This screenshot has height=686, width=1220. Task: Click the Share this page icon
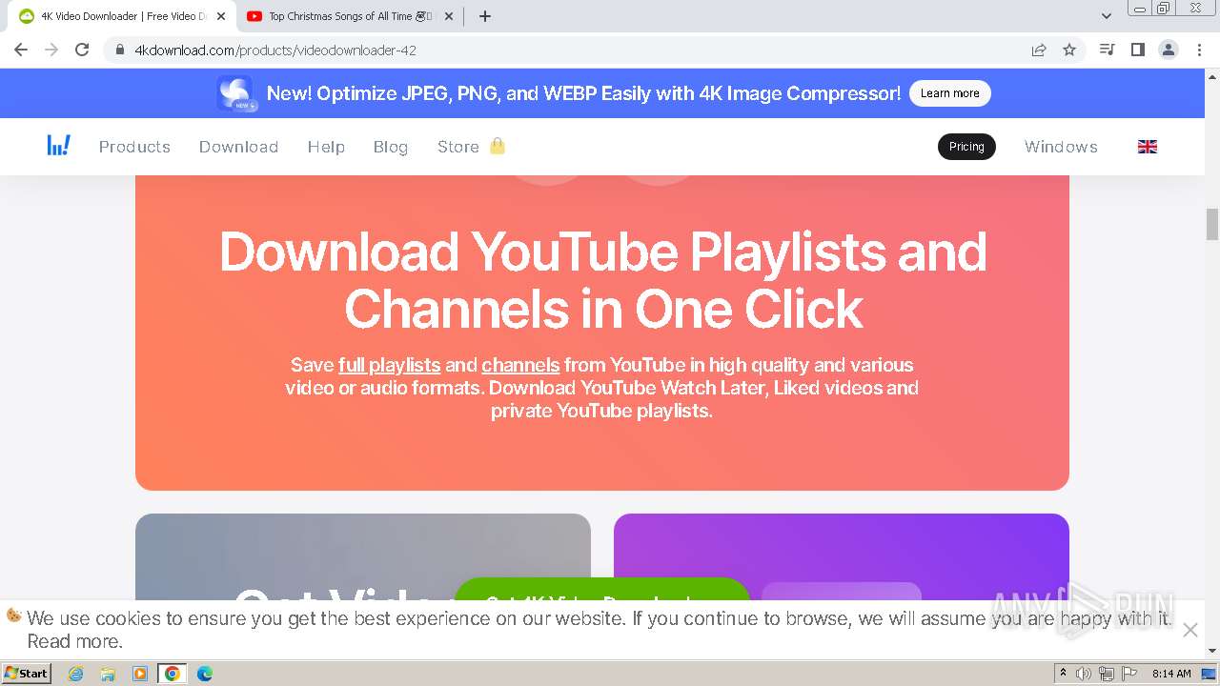tap(1039, 50)
